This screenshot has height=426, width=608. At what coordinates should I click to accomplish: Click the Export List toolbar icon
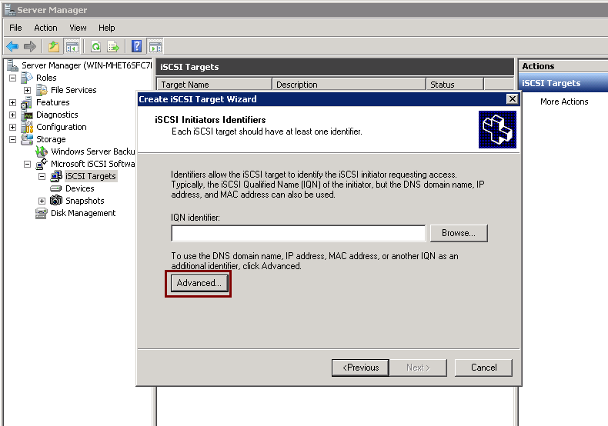click(x=113, y=46)
